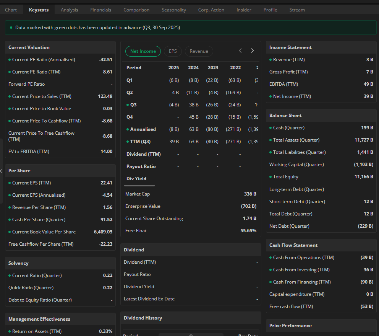Go to the Corp. Action tab
This screenshot has height=336, width=379.
tap(211, 10)
